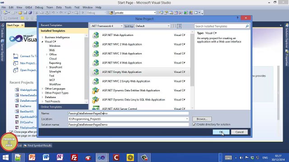Screen dimensions: 289x162
Task: Click the New Project icon on Start Page
Action: [16, 63]
